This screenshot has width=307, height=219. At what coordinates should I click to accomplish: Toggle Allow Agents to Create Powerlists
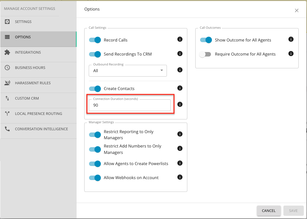click(95, 163)
